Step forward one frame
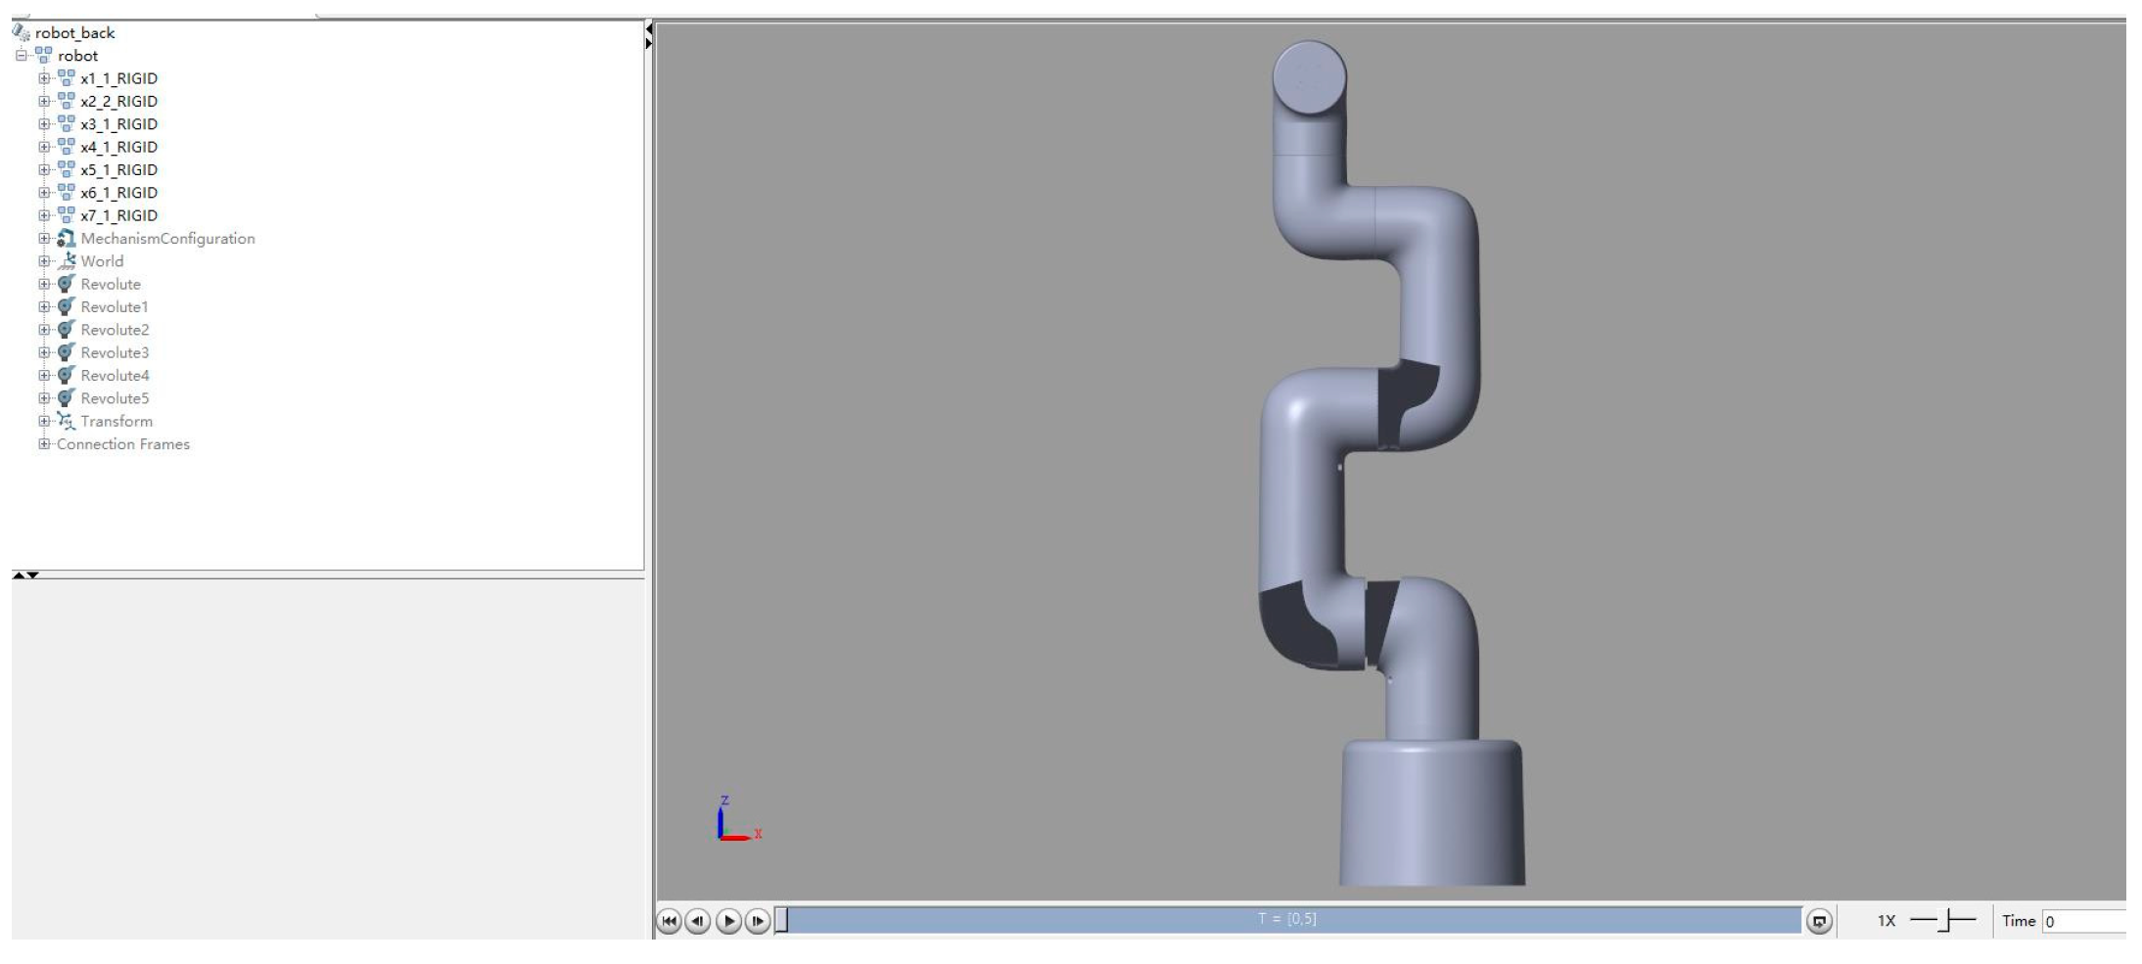 tap(758, 921)
